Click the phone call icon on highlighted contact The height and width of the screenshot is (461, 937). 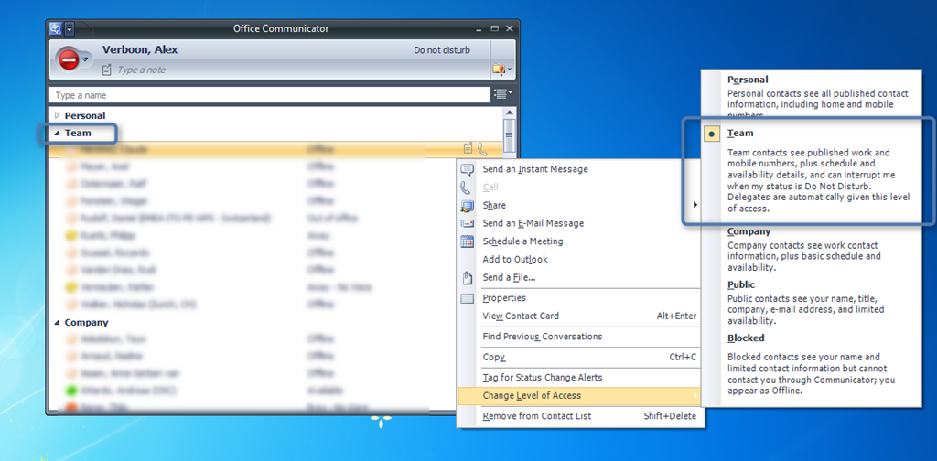coord(482,149)
